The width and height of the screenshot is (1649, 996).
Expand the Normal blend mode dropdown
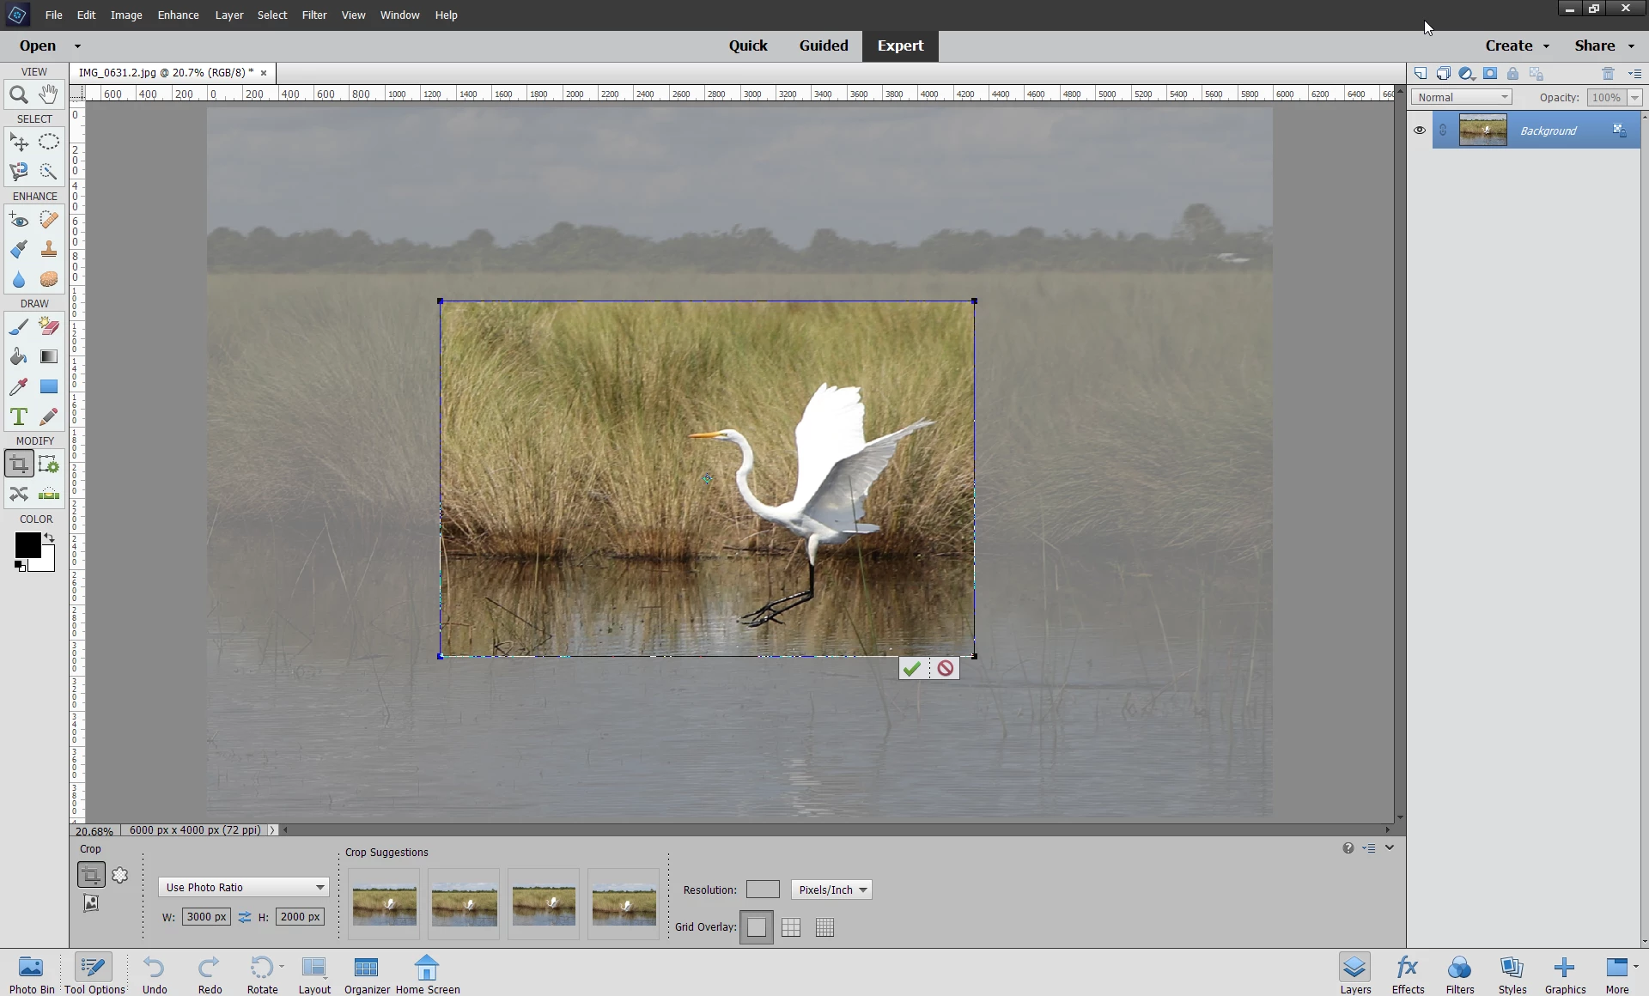click(1463, 97)
